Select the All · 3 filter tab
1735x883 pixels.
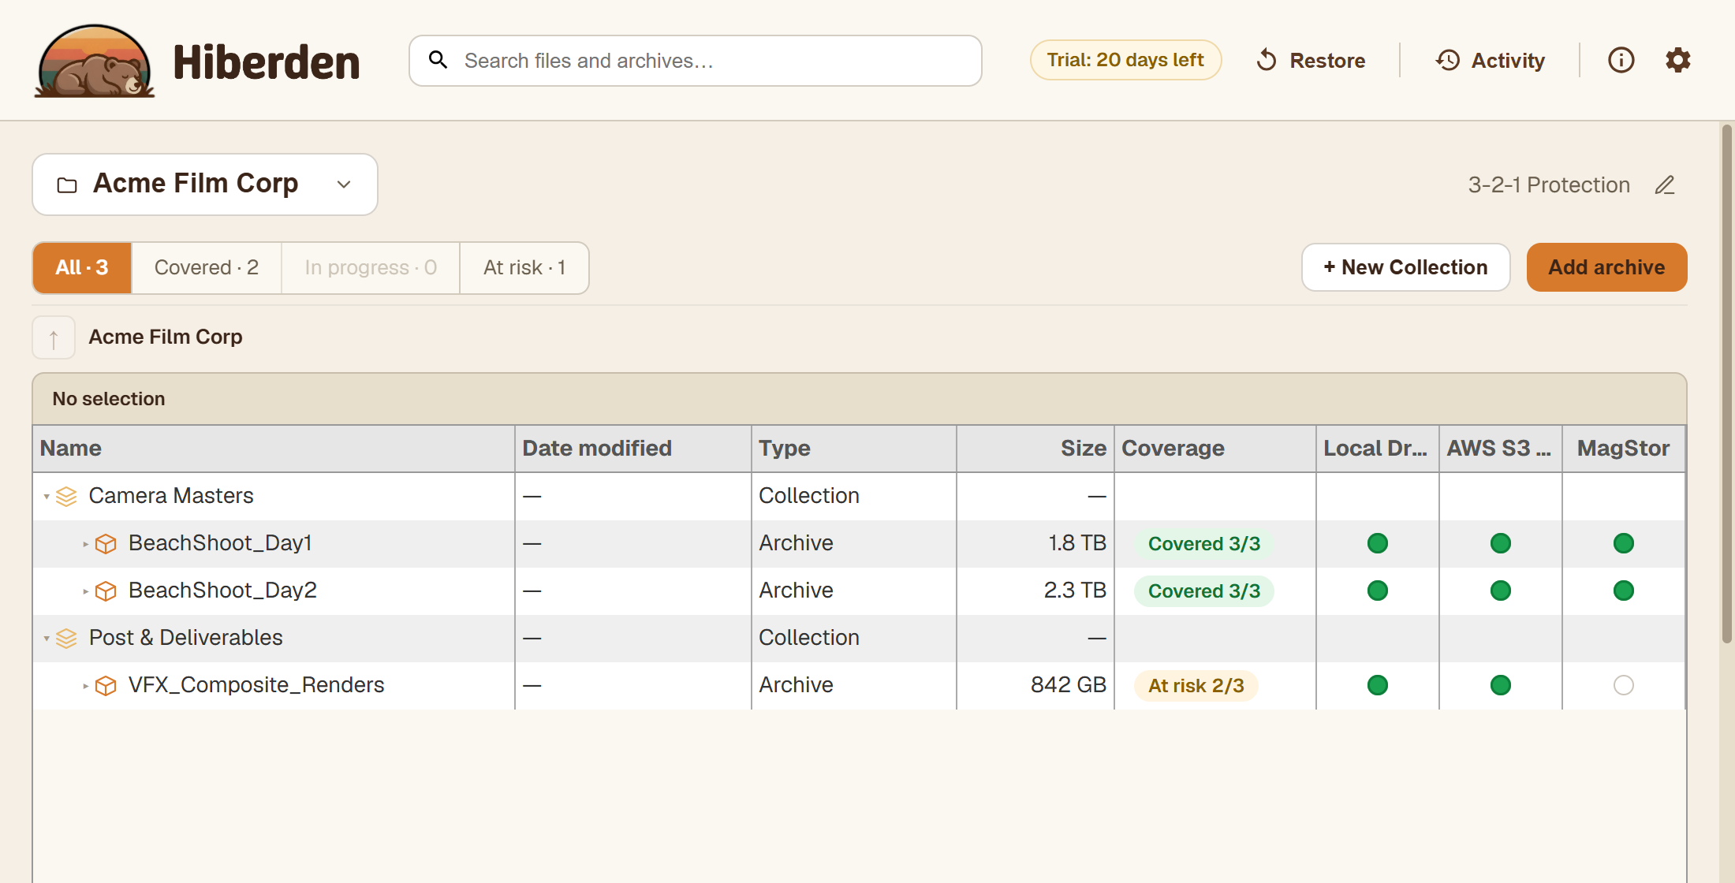click(82, 268)
